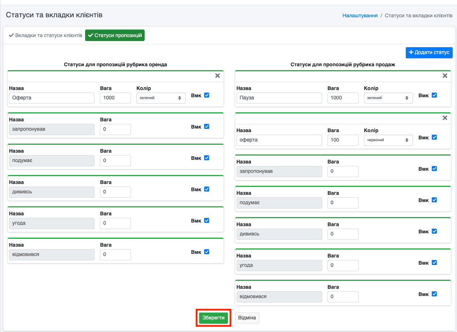Viewport: 457px width, 332px height.
Task: Toggle Вмк checkbox for Пауза status
Action: [x=434, y=95]
